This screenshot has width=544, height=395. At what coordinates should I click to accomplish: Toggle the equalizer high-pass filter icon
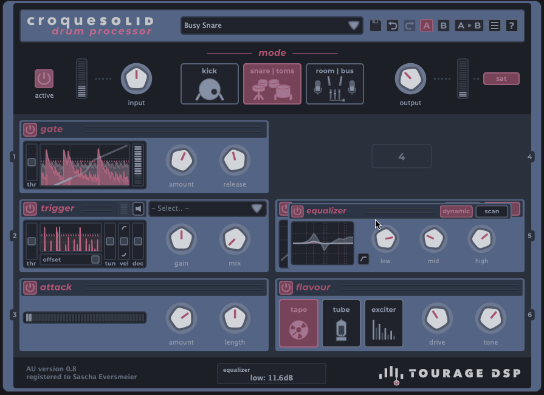(363, 259)
